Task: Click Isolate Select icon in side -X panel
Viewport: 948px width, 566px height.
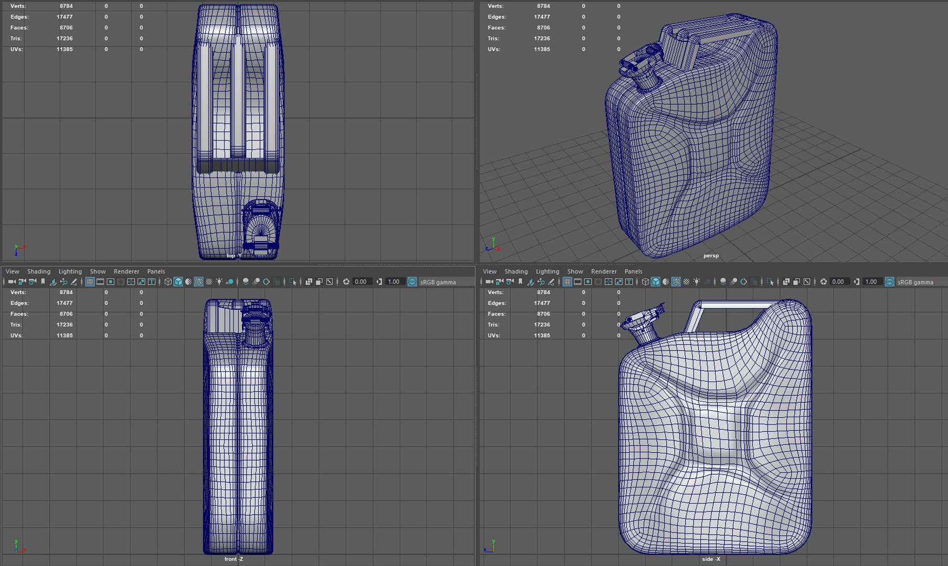Action: [x=770, y=281]
